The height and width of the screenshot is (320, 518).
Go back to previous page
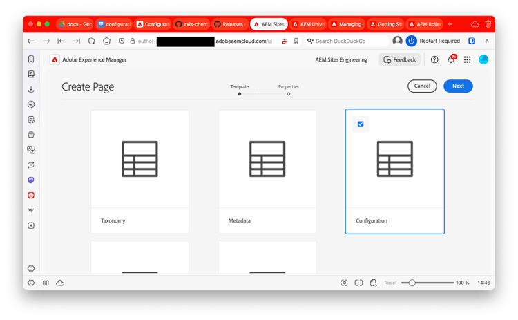coord(31,41)
